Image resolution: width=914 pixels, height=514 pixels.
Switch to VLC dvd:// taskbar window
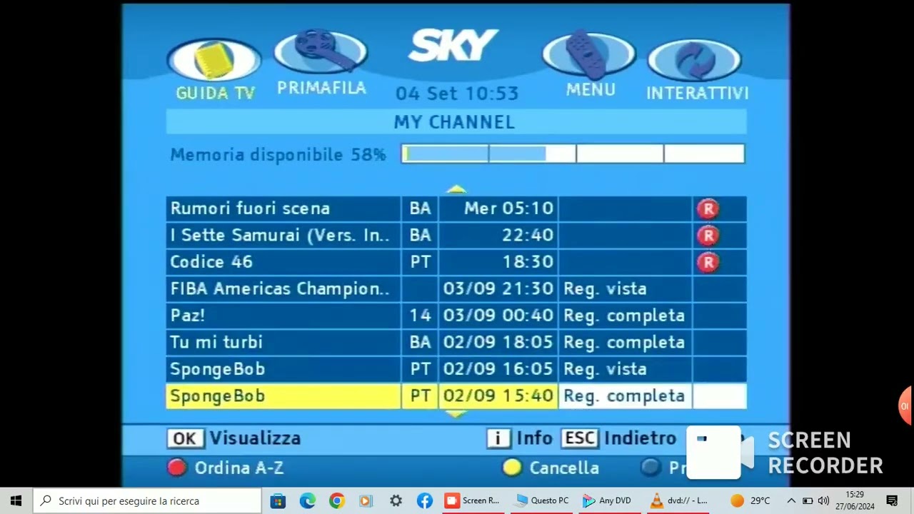pyautogui.click(x=678, y=500)
